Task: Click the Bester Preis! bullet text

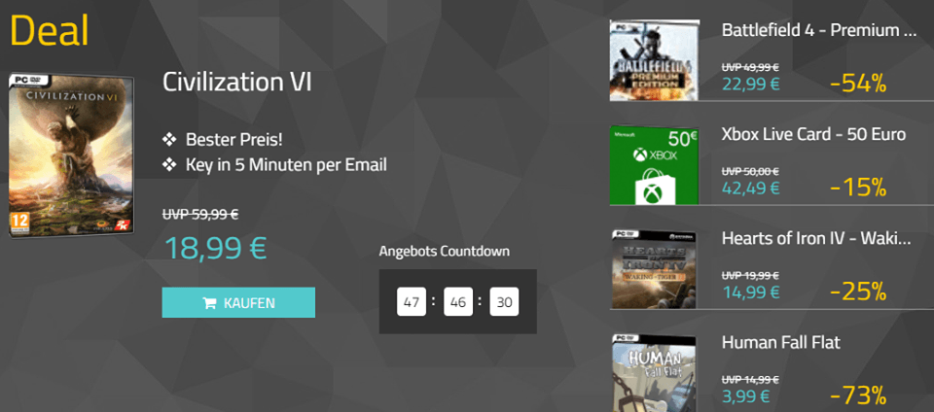Action: coord(234,140)
